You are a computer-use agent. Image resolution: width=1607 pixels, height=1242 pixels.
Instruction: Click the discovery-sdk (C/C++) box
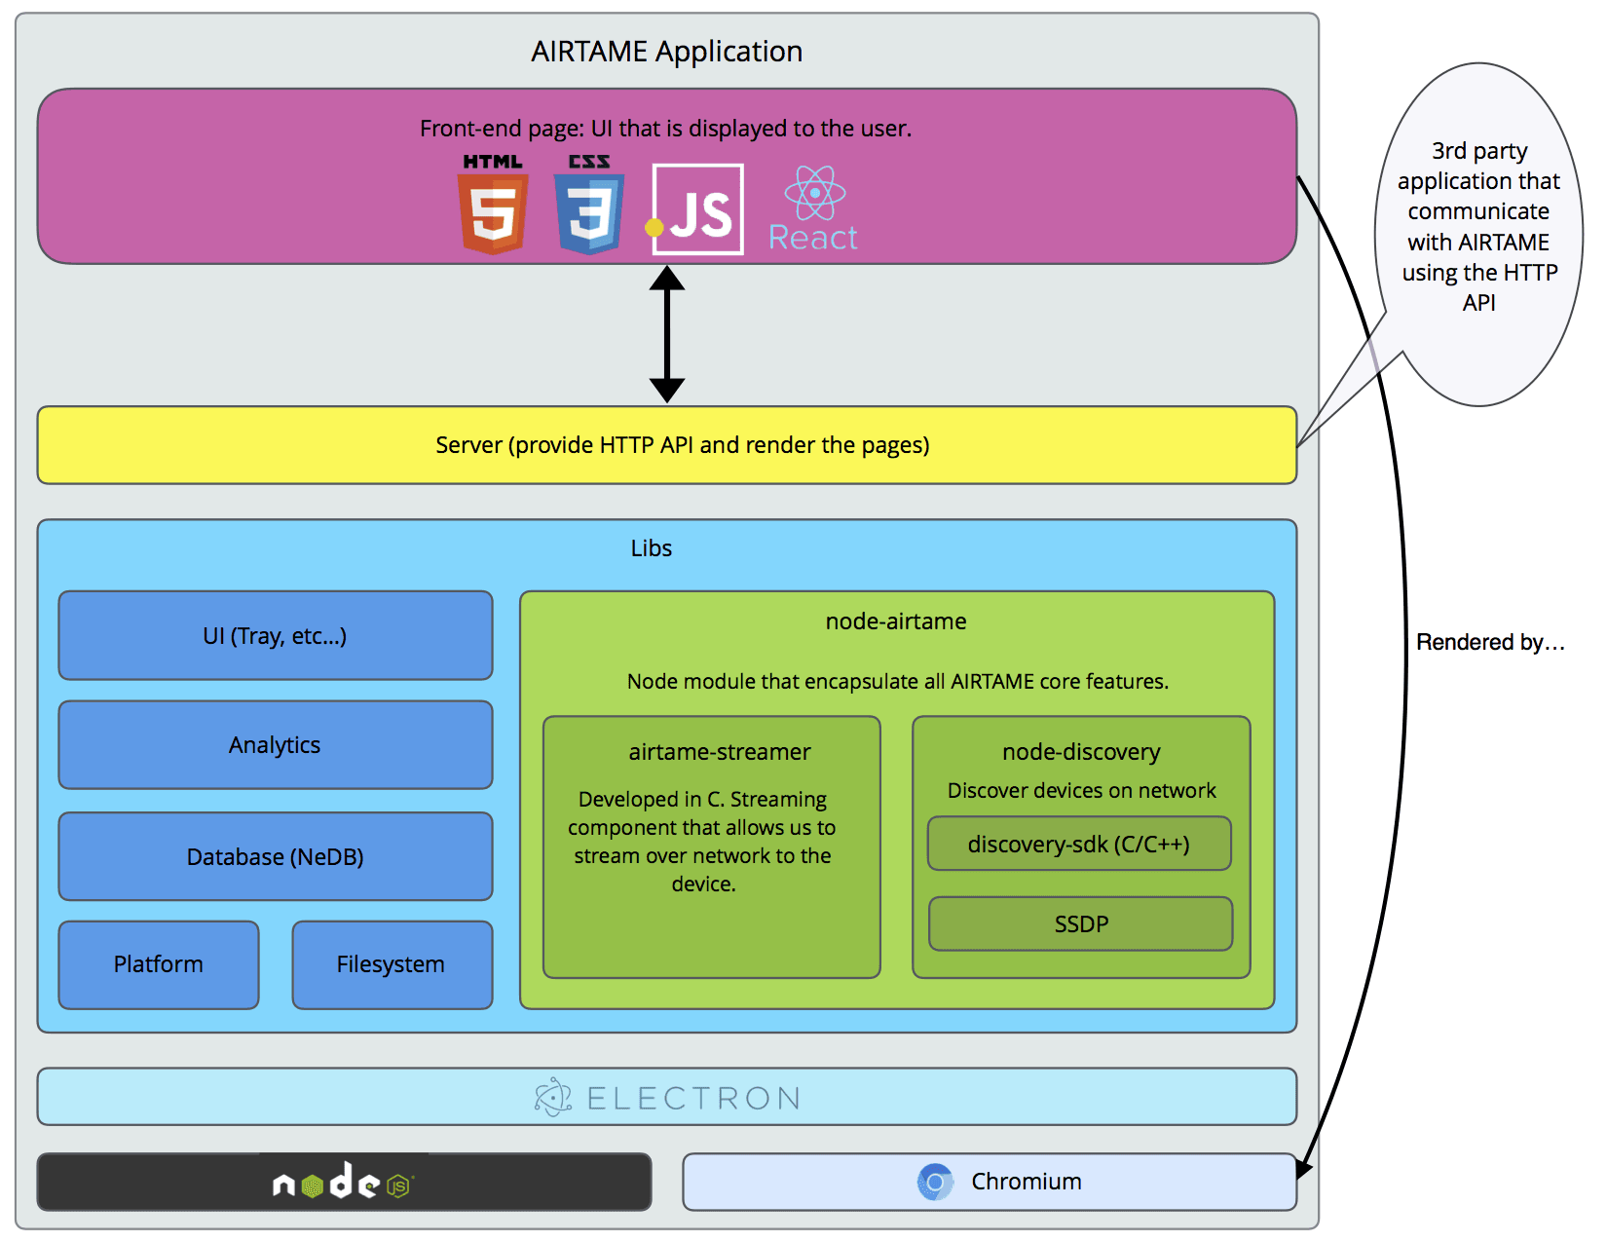click(x=1079, y=844)
